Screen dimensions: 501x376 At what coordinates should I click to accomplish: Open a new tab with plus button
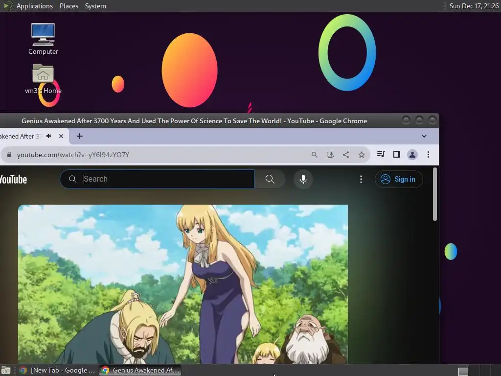(x=80, y=136)
